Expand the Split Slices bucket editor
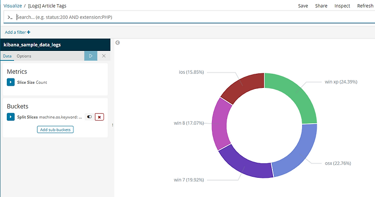 tap(10, 117)
